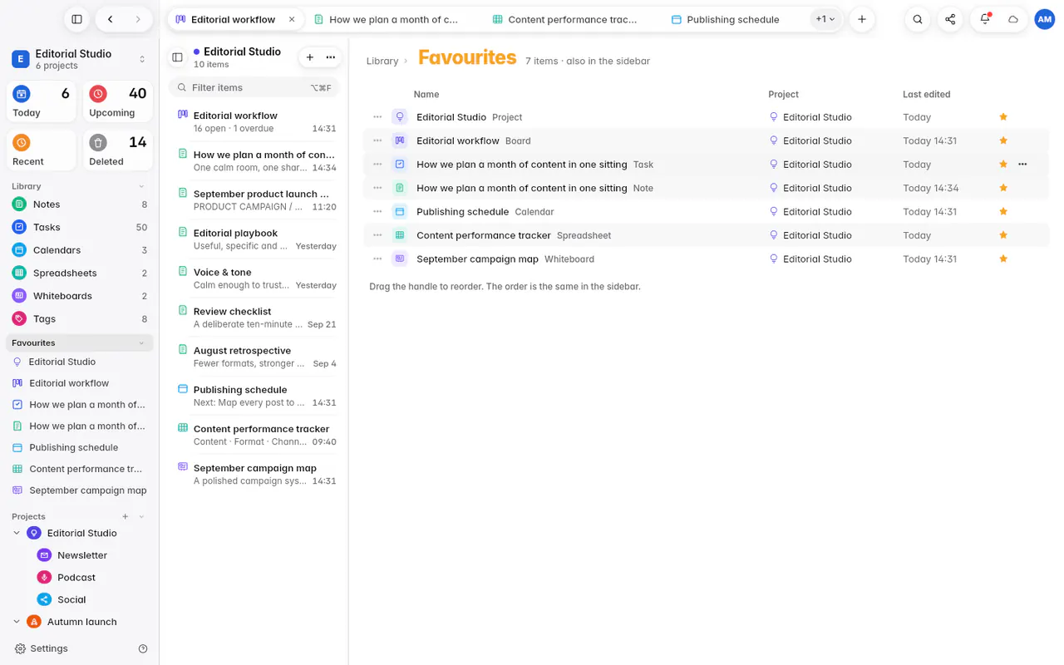
Task: Click the help icon beside Settings
Action: (x=143, y=648)
